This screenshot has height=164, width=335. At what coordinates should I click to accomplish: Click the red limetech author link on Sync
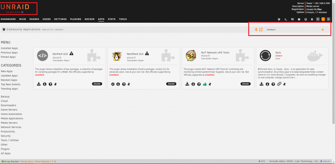point(279,56)
